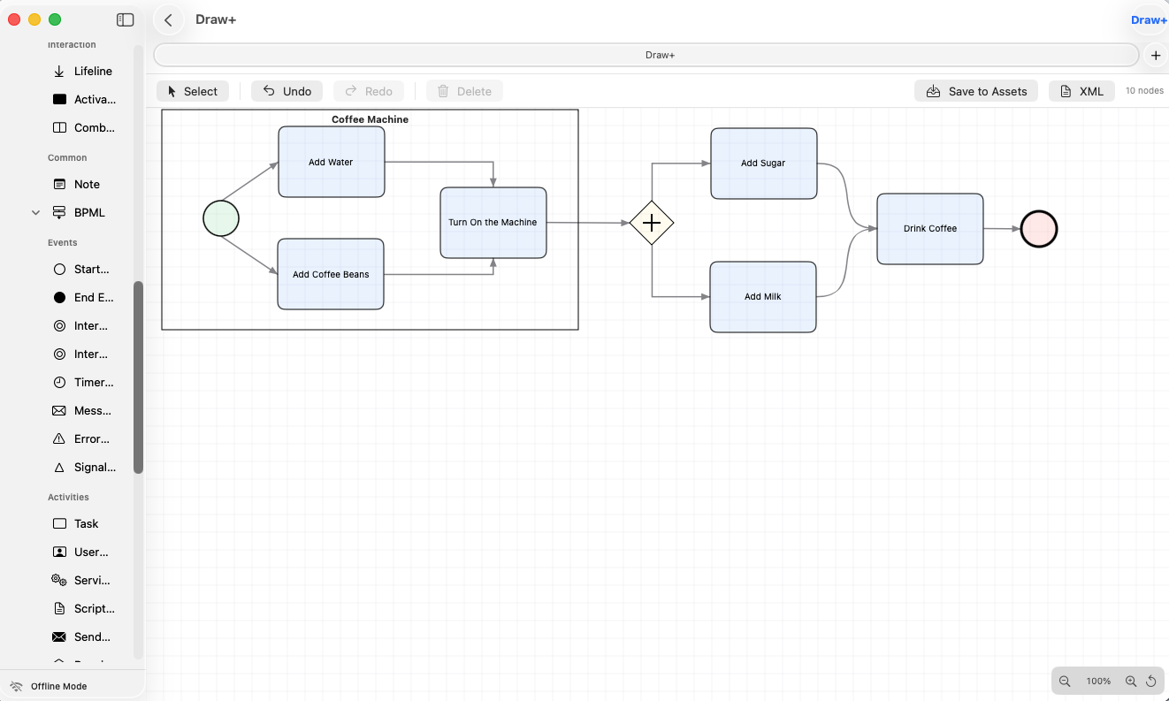This screenshot has width=1169, height=701.
Task: Select the Draw+ document tab
Action: [x=646, y=55]
